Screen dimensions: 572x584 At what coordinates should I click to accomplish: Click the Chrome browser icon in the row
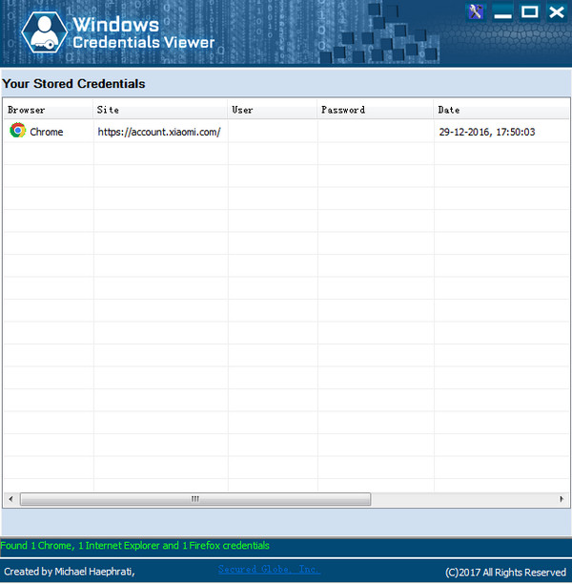[x=17, y=131]
